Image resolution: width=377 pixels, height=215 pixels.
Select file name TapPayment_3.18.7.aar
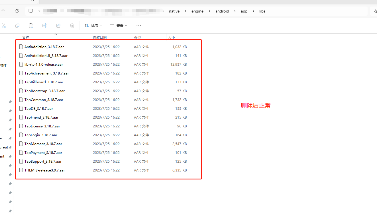(x=43, y=152)
